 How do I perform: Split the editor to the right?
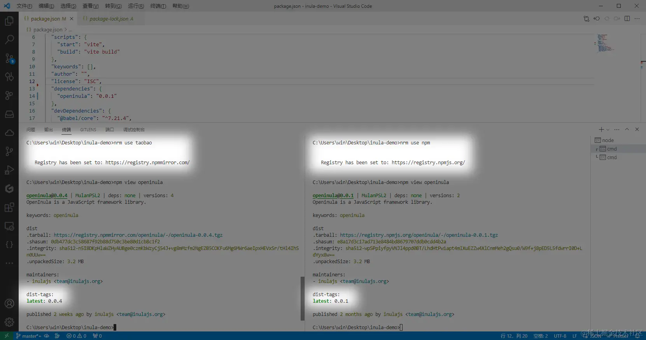click(627, 19)
